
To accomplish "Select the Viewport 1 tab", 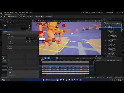I will tap(35, 19).
